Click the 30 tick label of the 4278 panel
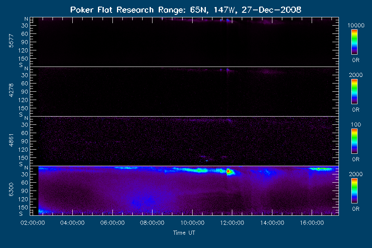Screen dimensions: 372x248 coord(24,75)
